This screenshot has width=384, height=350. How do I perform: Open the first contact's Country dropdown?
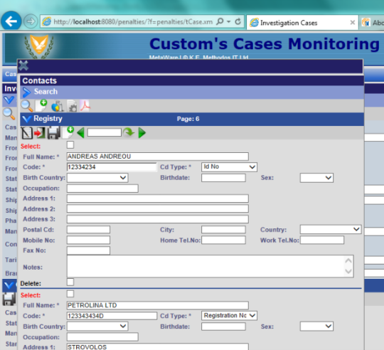click(331, 230)
